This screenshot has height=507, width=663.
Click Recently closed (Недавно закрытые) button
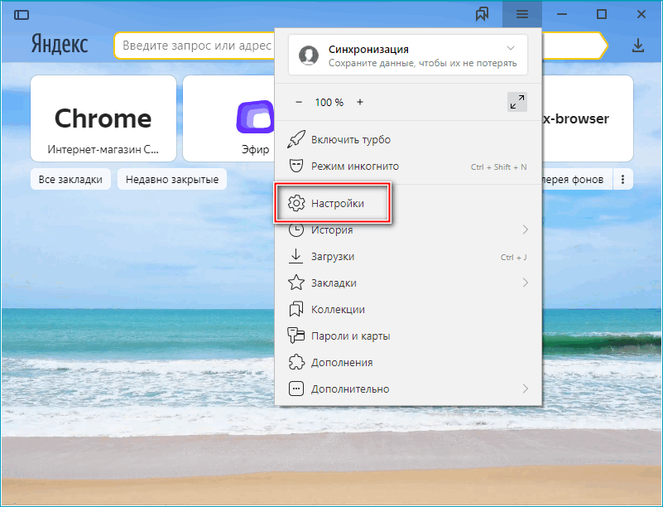click(x=173, y=179)
